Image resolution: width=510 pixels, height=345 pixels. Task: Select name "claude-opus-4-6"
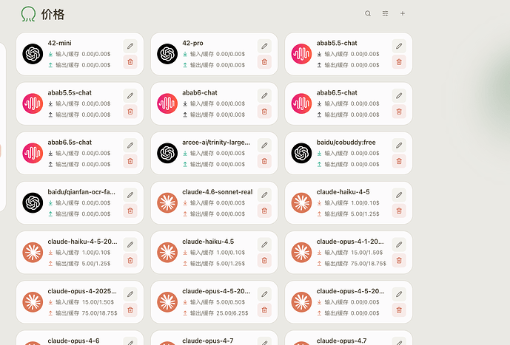point(73,341)
